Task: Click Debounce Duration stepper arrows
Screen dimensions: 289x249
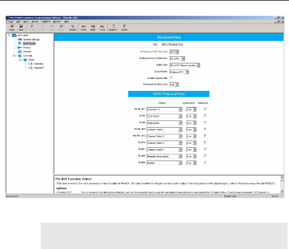Action: (177, 85)
